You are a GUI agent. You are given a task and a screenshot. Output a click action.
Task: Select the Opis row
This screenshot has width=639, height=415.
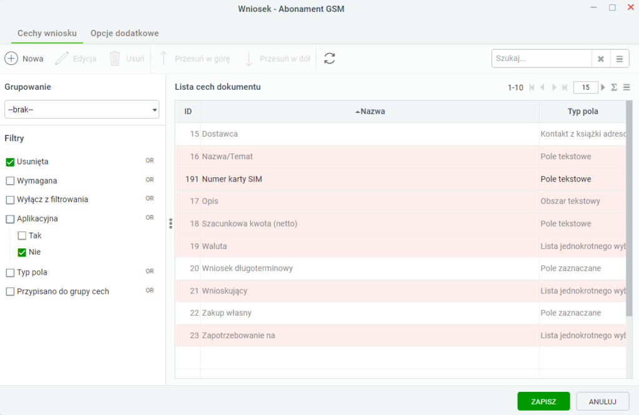tap(401, 201)
